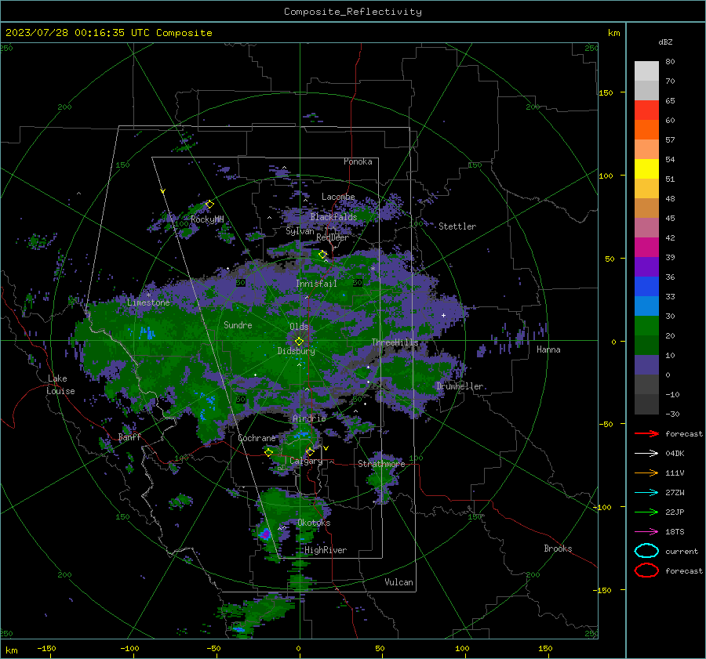Click the yellow diamond marker beside RockyMH

pyautogui.click(x=209, y=205)
